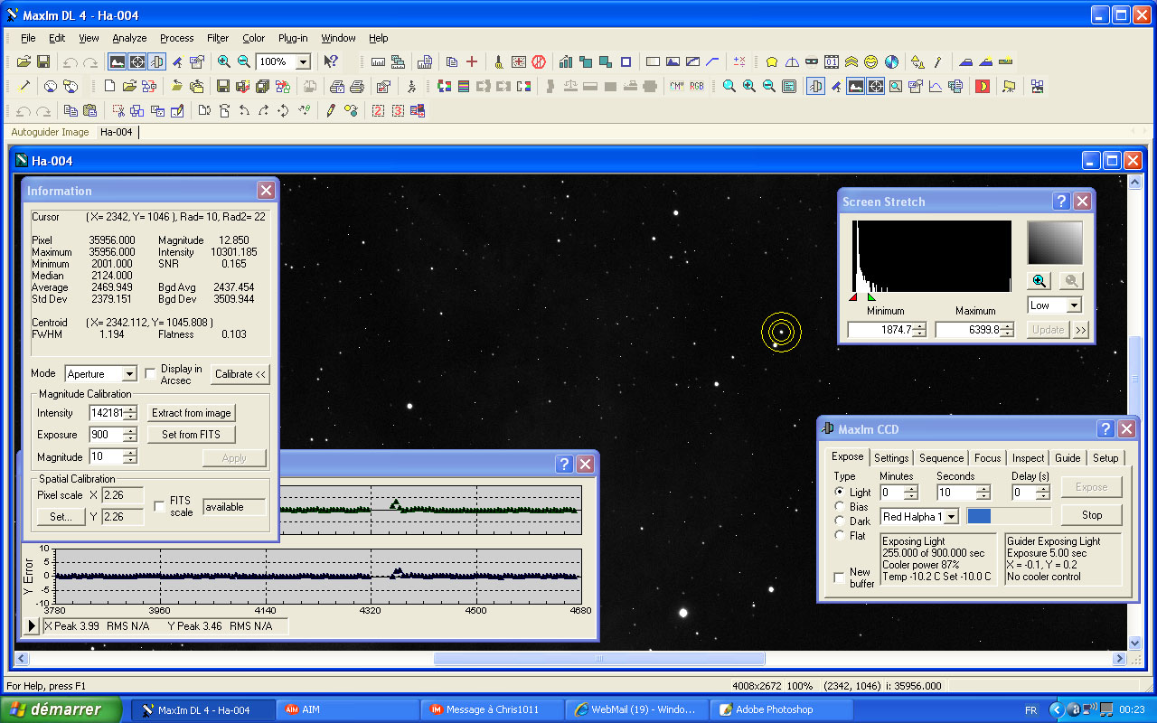
Task: Open the Low stretch preset dropdown
Action: tap(1074, 305)
